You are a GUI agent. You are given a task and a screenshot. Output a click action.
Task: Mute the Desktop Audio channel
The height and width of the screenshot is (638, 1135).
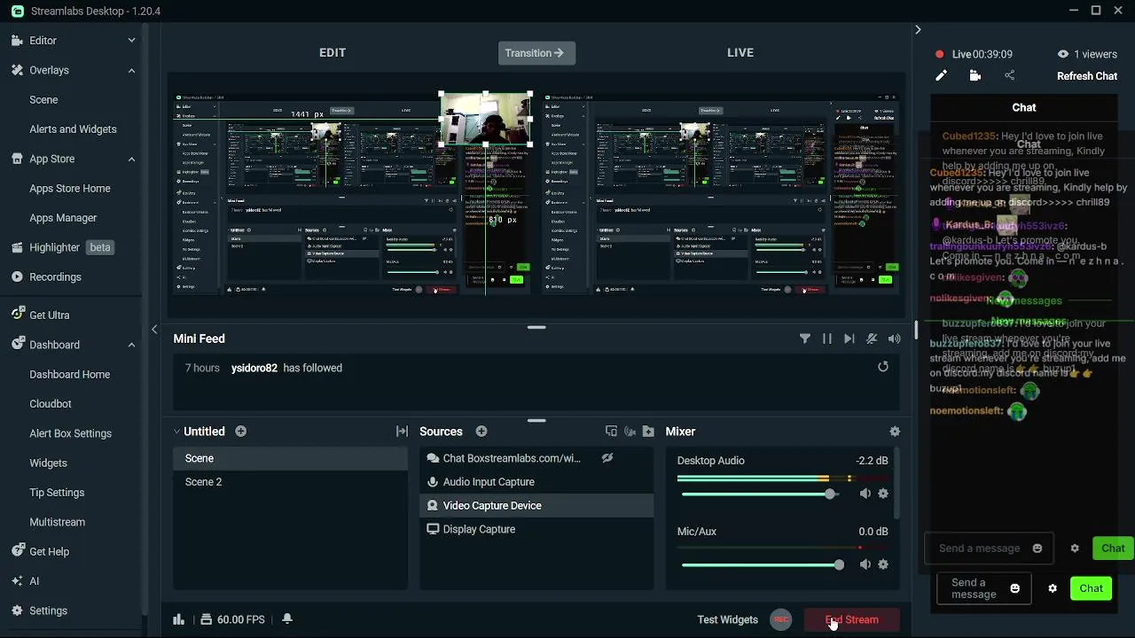[865, 494]
